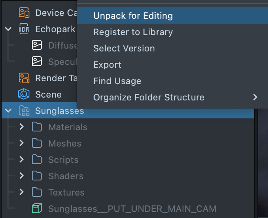Viewport: 268px width, 218px height.
Task: Open Organize Folder Structure submenu
Action: click(x=149, y=98)
